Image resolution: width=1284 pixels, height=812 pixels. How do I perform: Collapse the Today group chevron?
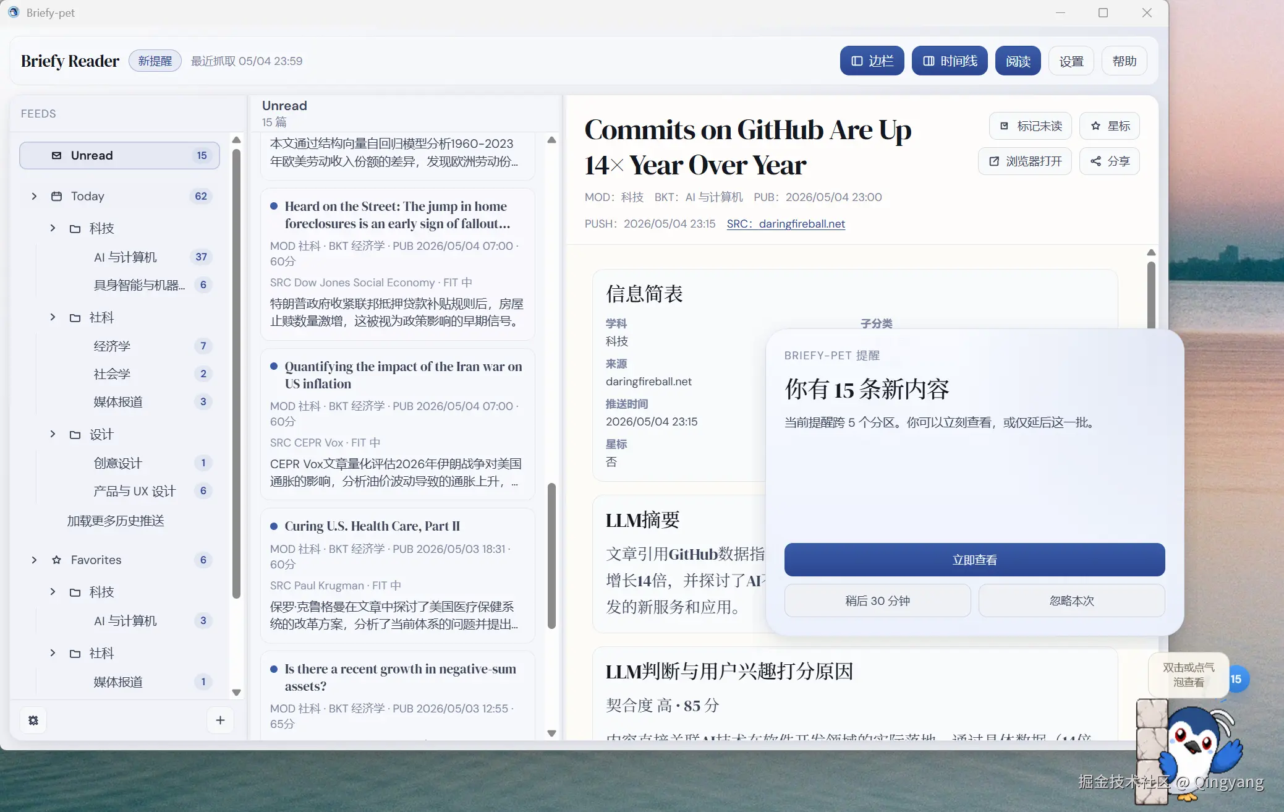tap(34, 196)
